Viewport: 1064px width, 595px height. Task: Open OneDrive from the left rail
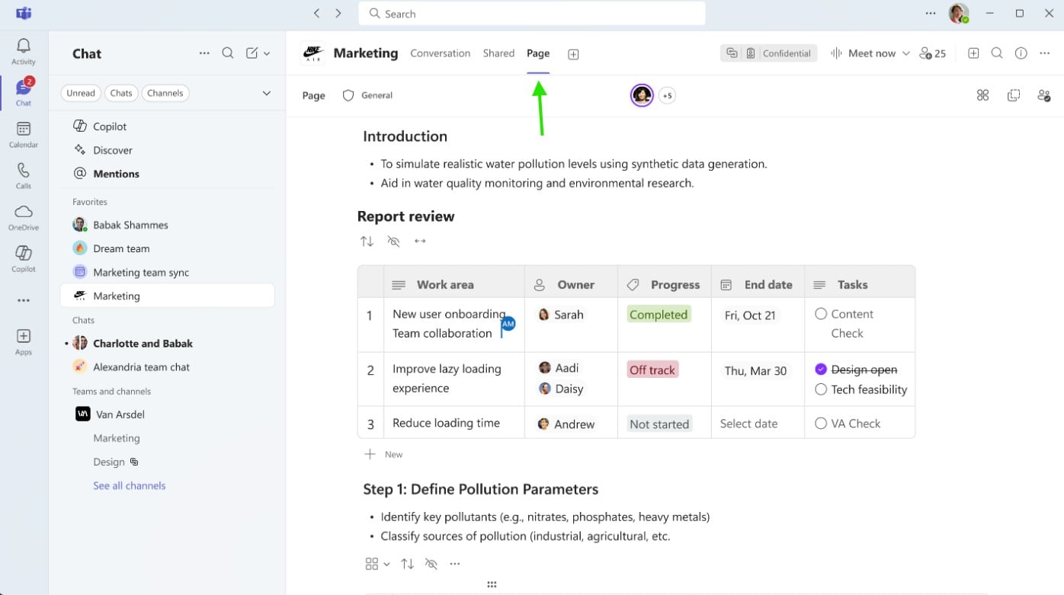tap(24, 216)
